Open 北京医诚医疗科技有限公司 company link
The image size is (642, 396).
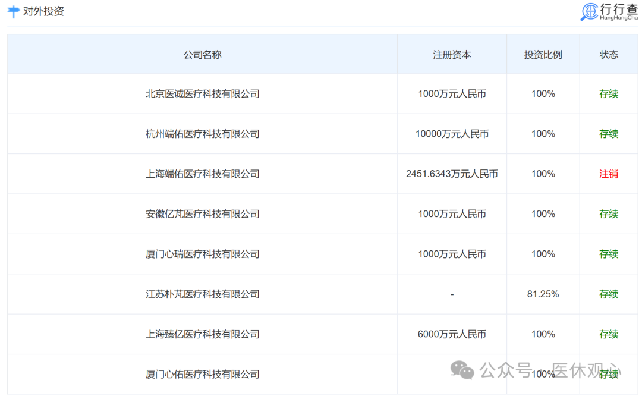tap(202, 94)
